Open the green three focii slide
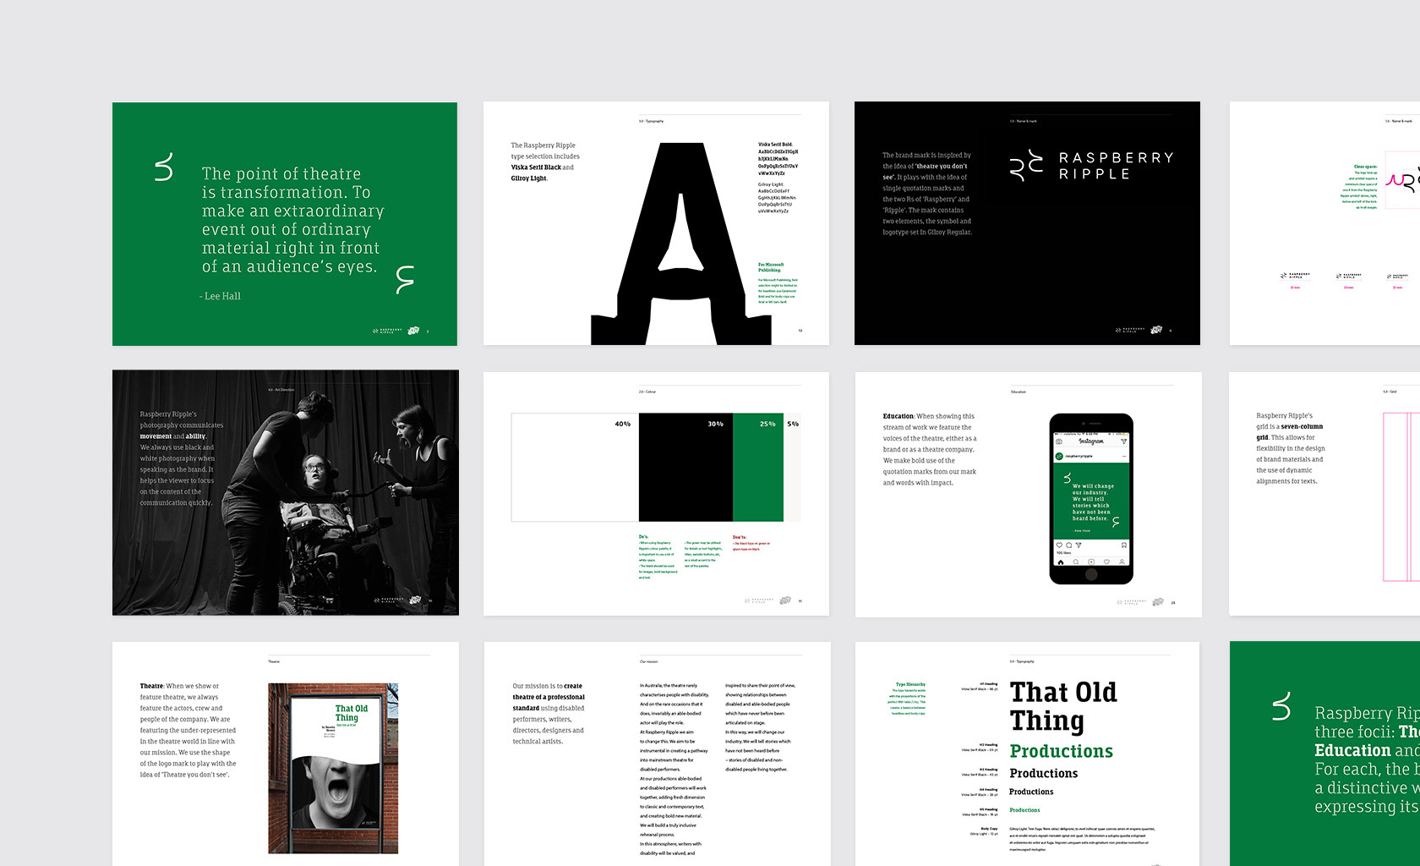 click(x=1324, y=754)
